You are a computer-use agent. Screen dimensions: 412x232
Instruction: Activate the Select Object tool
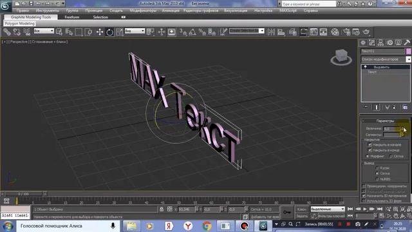tap(59, 32)
